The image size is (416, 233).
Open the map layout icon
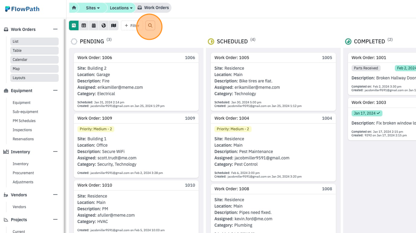(114, 26)
